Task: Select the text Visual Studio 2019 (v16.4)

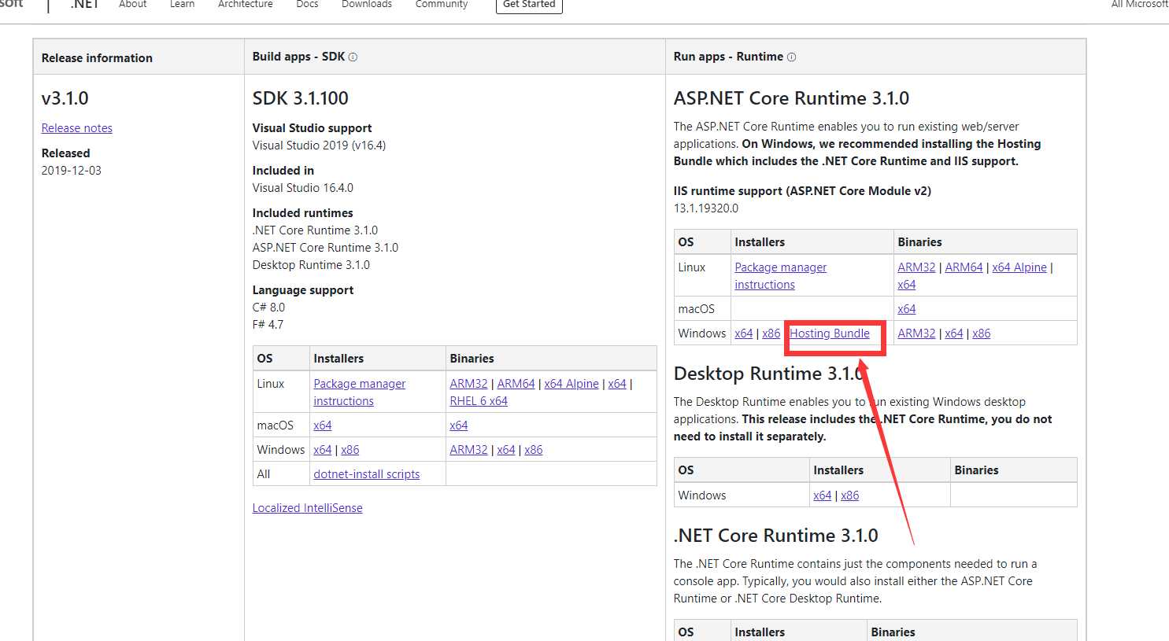Action: point(319,146)
